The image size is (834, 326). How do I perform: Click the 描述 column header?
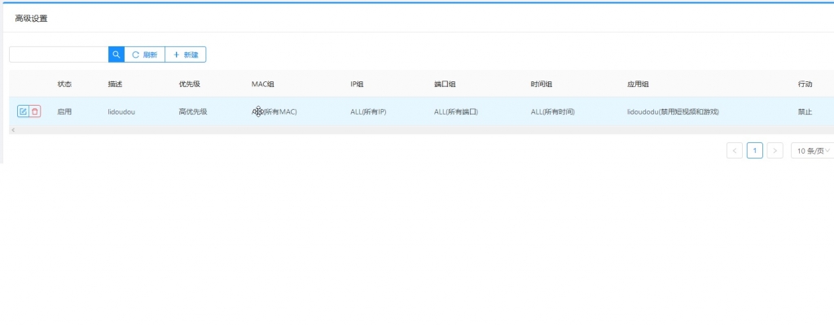115,85
